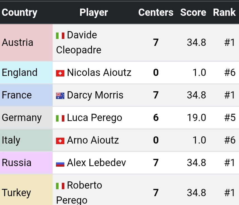Click the Italian flag beside Luca Perego
The image size is (239, 205).
pos(60,118)
